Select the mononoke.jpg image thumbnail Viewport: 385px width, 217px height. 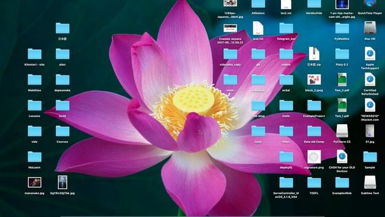34,182
